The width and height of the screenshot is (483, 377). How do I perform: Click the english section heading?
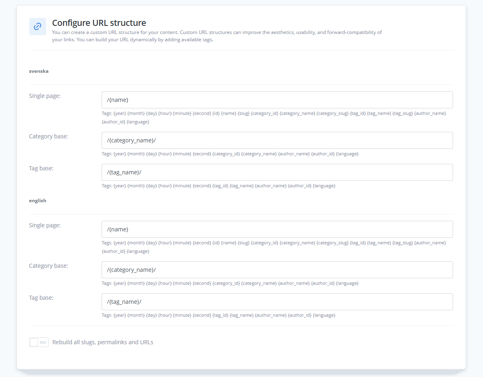(38, 201)
